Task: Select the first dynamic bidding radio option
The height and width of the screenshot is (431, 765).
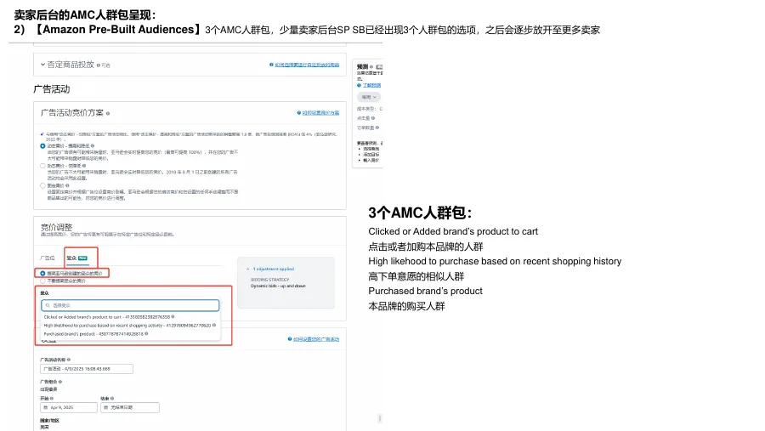Action: tap(43, 146)
